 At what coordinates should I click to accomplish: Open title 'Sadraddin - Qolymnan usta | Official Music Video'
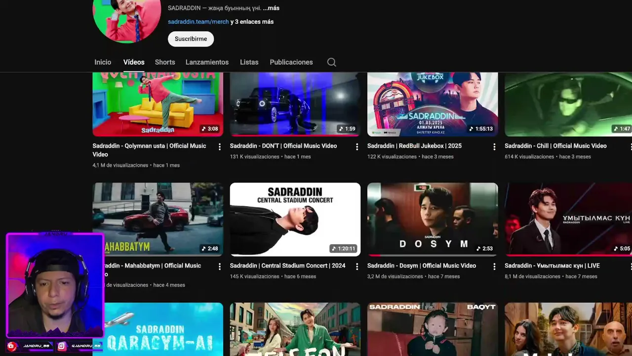tap(149, 150)
